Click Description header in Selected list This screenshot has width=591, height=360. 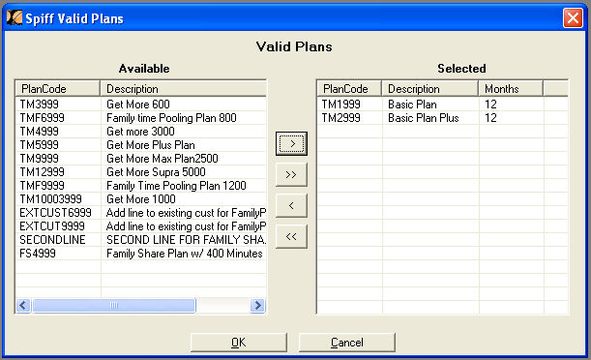pyautogui.click(x=430, y=89)
